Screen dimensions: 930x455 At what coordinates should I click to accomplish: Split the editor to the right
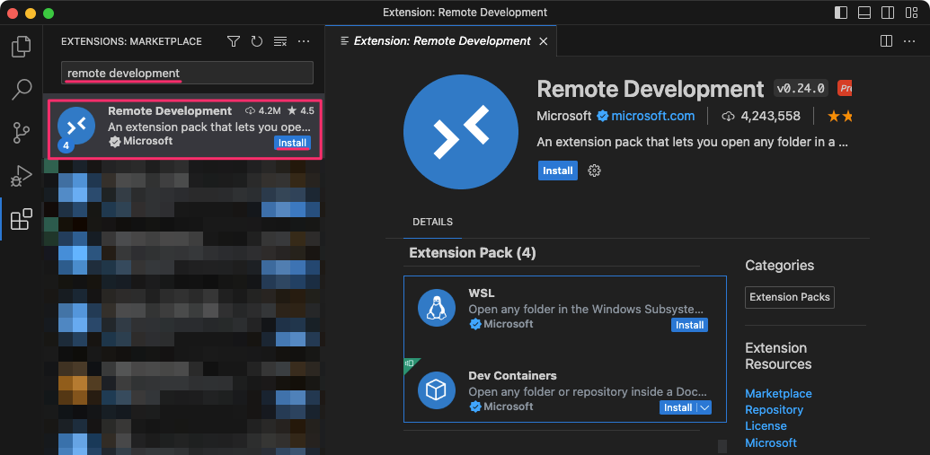[x=887, y=41]
